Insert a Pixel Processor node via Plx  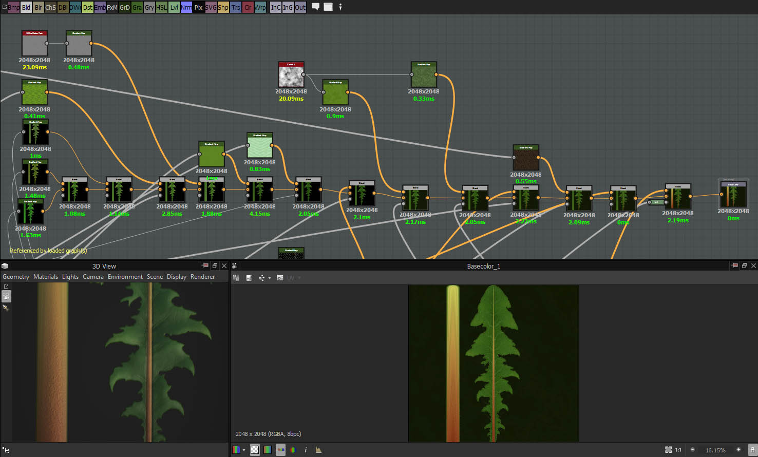[x=199, y=7]
